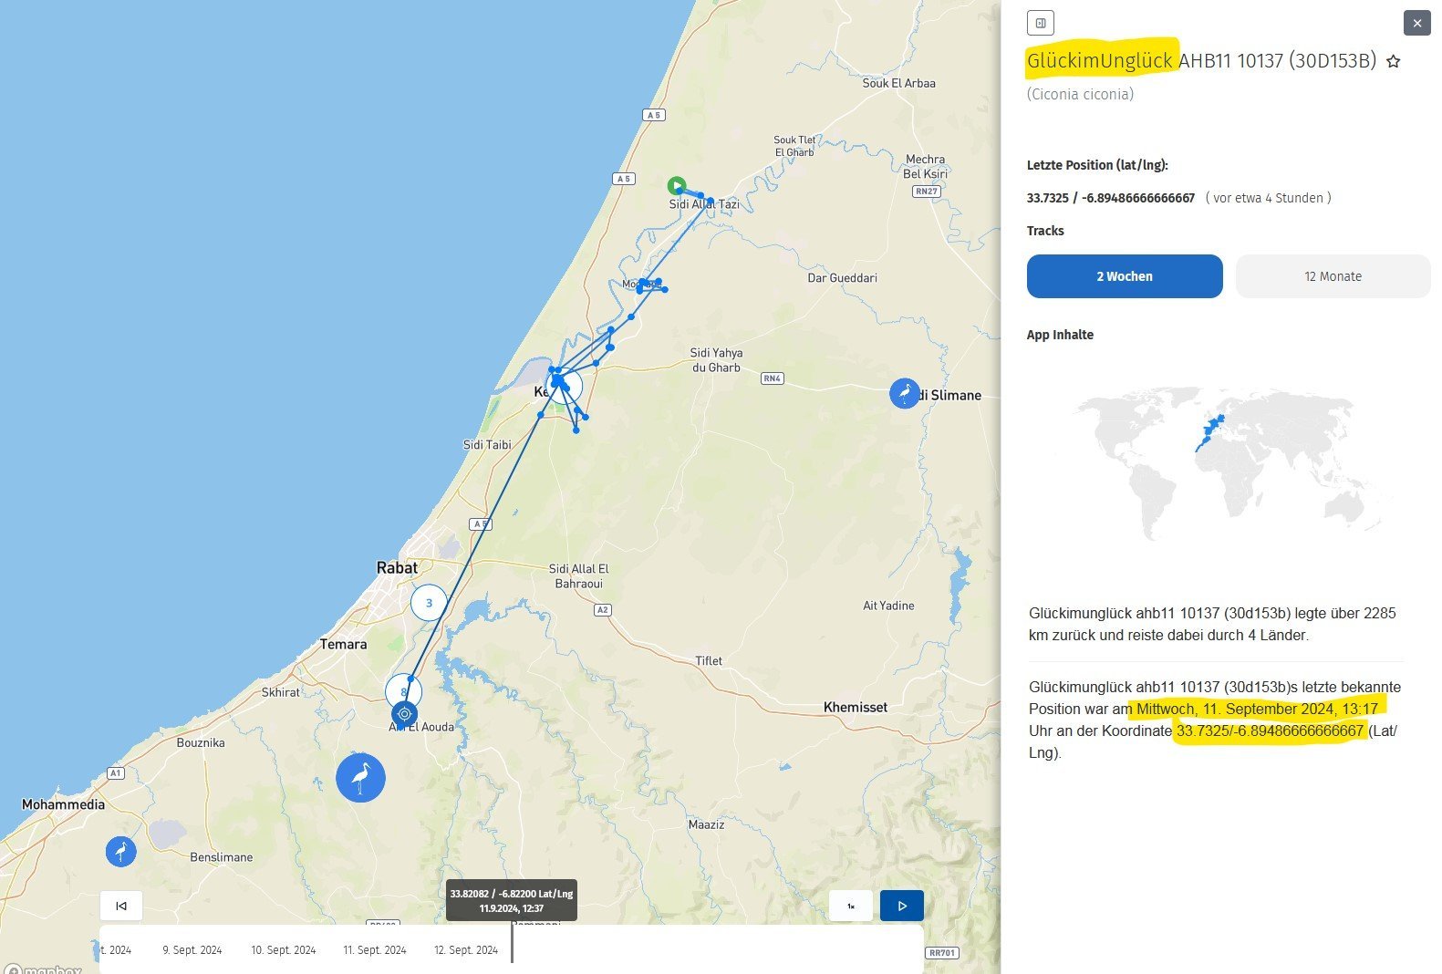
Task: Click the timeline playhead position marker
Action: 512,944
